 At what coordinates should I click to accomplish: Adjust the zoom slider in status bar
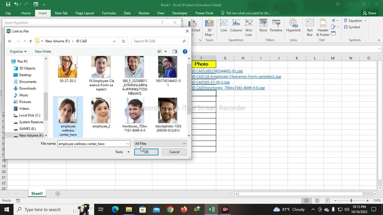(351, 201)
